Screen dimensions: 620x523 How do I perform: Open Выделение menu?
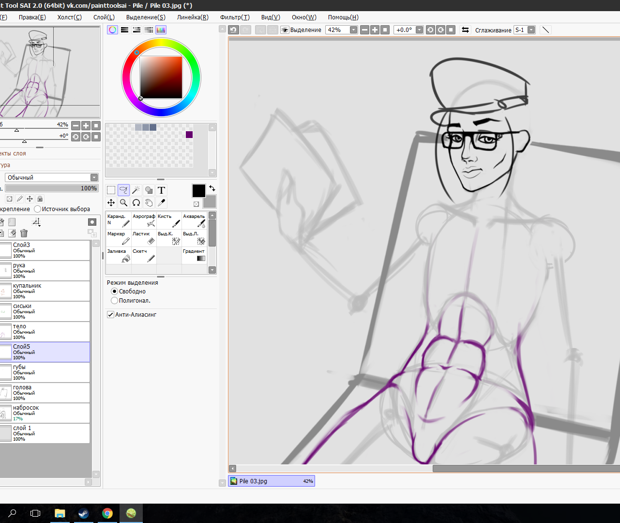point(146,17)
